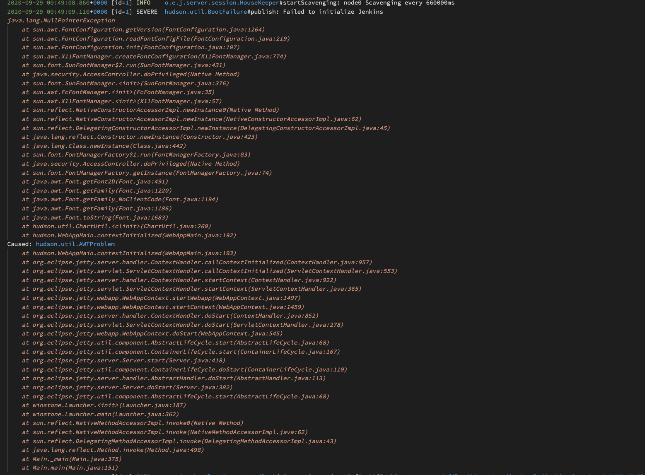Click the WebAppContext.startContext frame at line 1459
This screenshot has width=645, height=475.
(163, 307)
